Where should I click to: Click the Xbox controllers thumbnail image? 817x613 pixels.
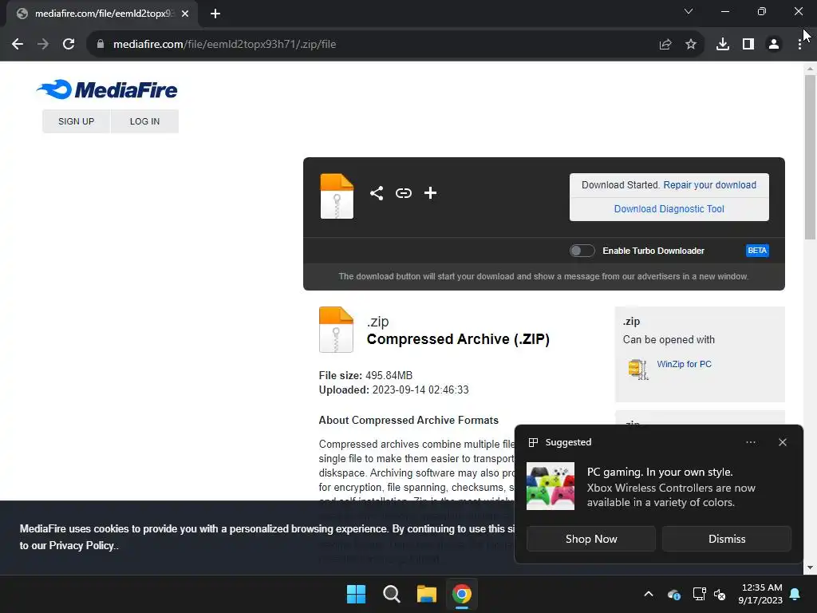551,486
